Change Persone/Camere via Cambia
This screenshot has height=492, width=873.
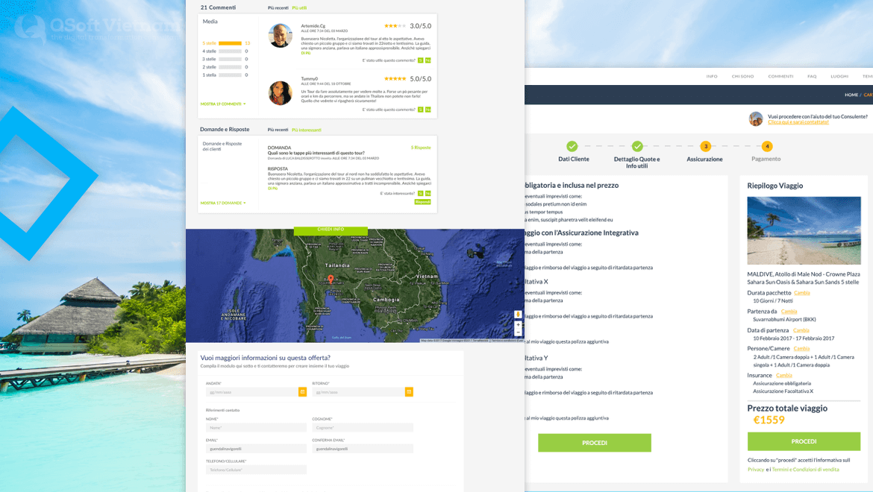[801, 349]
